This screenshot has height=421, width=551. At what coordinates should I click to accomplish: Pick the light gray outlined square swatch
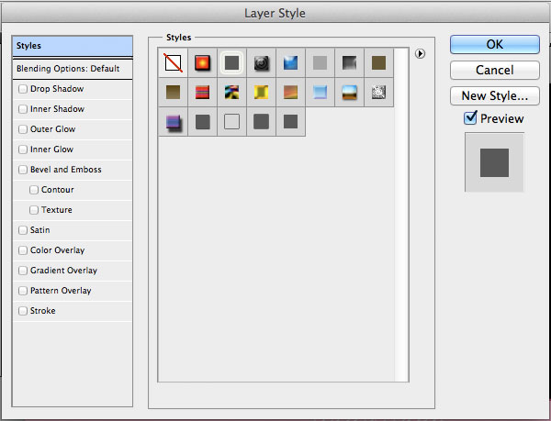point(232,122)
